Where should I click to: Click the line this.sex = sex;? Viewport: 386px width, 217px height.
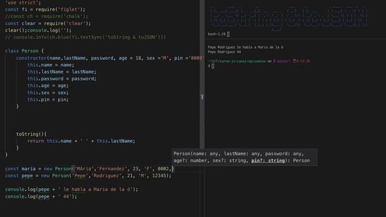tap(48, 93)
